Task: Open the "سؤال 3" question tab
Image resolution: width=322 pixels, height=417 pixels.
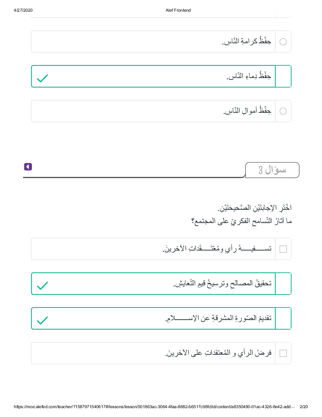Action: click(x=272, y=170)
